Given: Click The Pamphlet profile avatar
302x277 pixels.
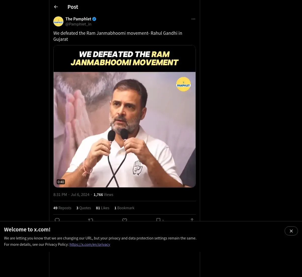Looking at the screenshot, I should click(58, 21).
